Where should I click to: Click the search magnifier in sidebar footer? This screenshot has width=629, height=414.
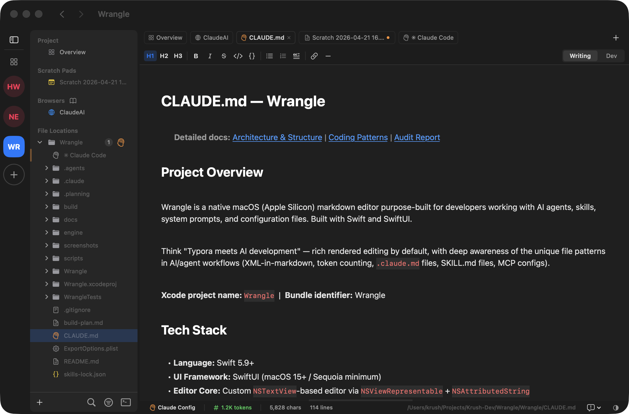coord(91,402)
